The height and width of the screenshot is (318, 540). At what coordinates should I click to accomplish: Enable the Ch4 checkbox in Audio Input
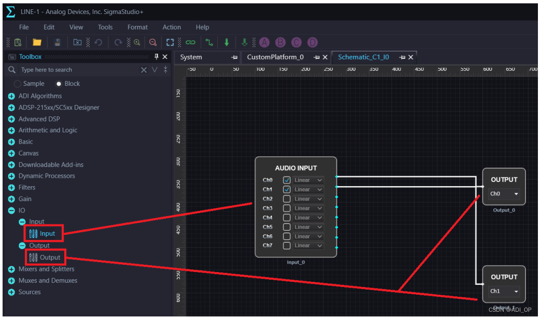tap(287, 218)
